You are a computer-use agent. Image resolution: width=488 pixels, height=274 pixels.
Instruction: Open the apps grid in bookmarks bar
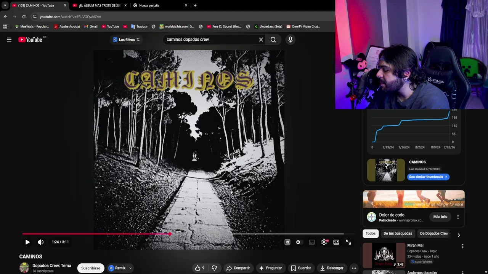[x=5, y=27]
